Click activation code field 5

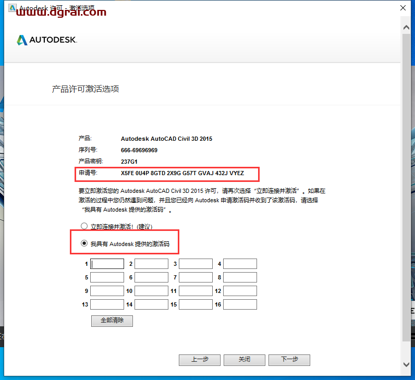(107, 277)
